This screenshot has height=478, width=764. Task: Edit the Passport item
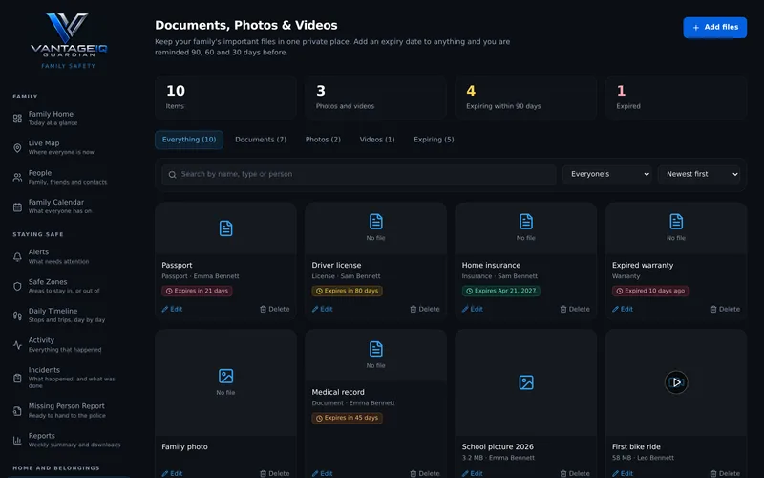click(x=172, y=309)
